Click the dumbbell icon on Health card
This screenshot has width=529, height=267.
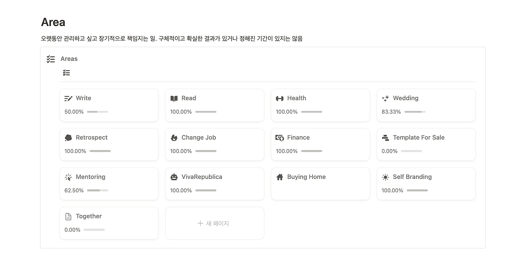tap(280, 98)
